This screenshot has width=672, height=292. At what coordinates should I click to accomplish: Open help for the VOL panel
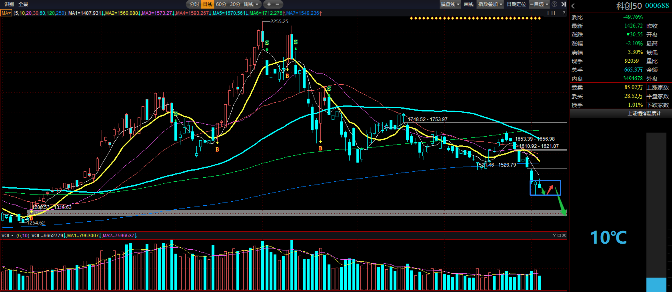(x=554, y=235)
